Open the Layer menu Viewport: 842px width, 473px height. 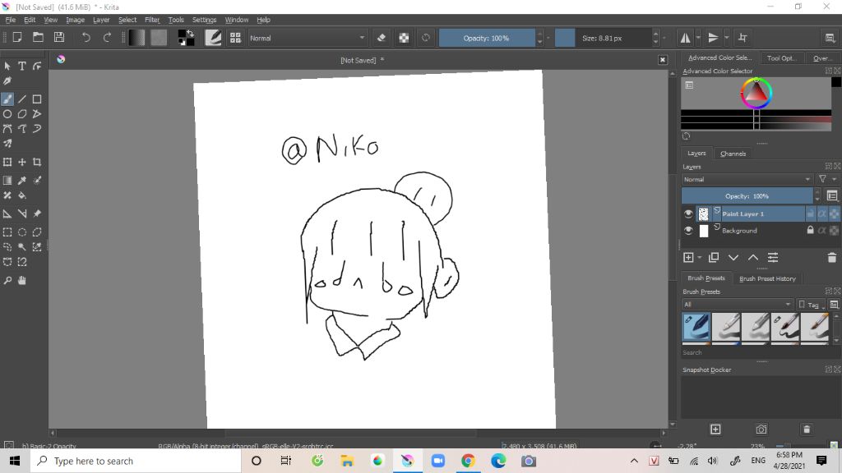point(101,20)
